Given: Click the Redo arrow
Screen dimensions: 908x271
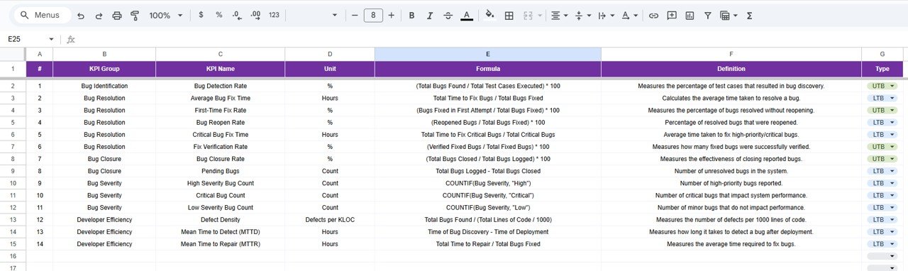Looking at the screenshot, I should 99,15.
